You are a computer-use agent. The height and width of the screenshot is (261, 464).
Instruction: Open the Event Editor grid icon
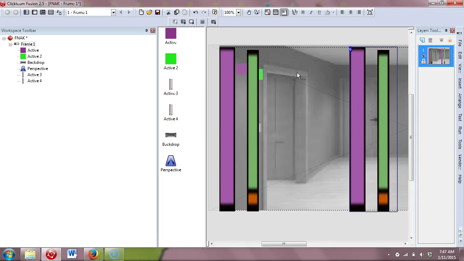point(43,12)
